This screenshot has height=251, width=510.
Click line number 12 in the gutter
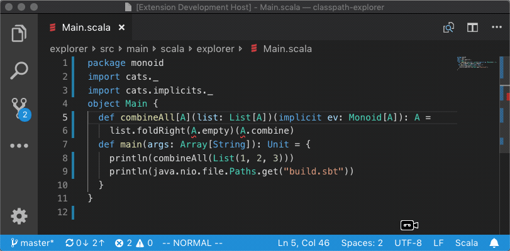click(62, 212)
